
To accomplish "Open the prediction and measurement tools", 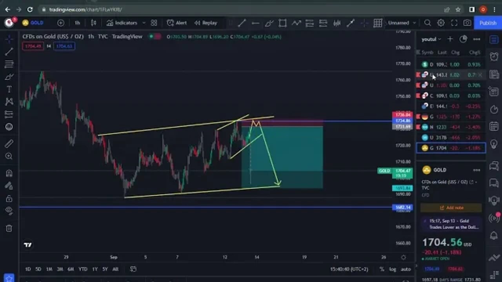I will click(x=9, y=114).
